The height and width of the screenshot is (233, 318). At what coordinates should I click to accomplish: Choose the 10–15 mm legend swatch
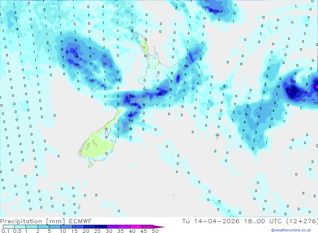(x=66, y=227)
